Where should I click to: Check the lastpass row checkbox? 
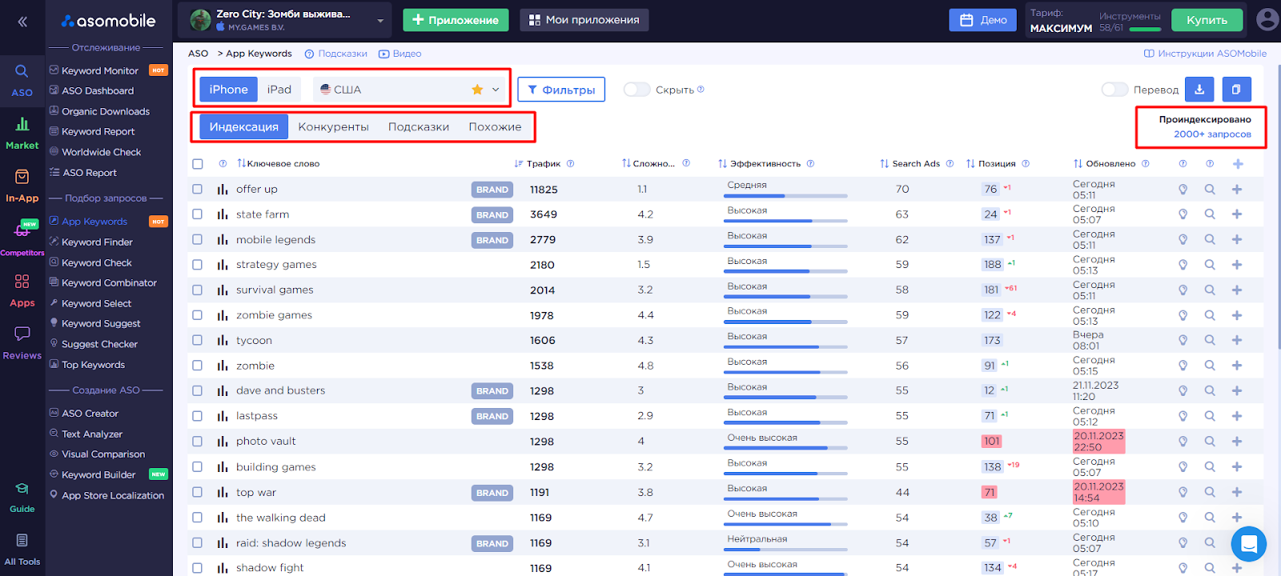point(198,416)
